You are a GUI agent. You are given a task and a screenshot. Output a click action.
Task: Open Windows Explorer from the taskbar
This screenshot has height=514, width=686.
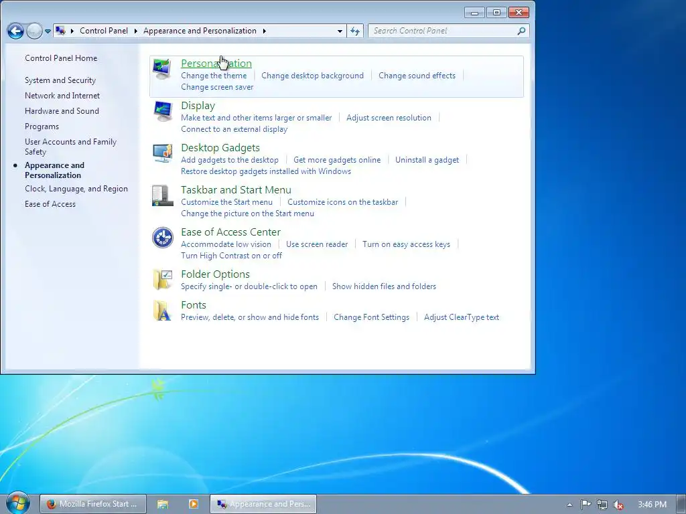163,504
